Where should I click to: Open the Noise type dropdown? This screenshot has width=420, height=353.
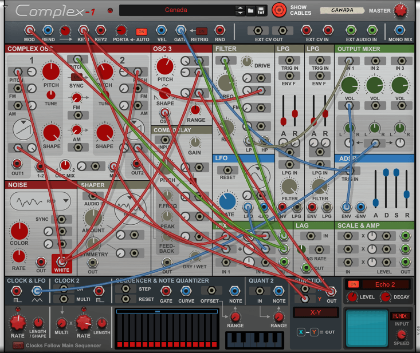[x=40, y=201]
